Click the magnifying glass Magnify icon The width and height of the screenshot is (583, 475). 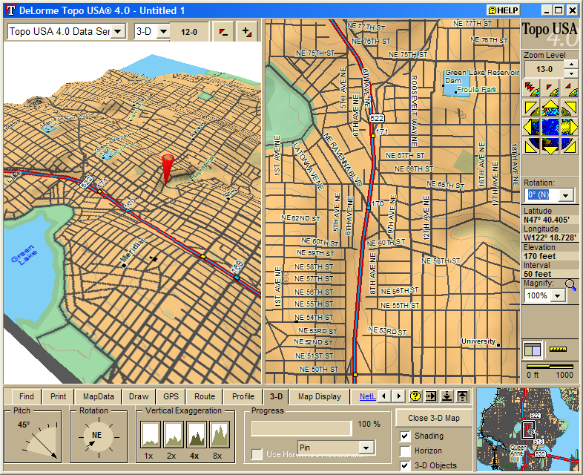(570, 285)
